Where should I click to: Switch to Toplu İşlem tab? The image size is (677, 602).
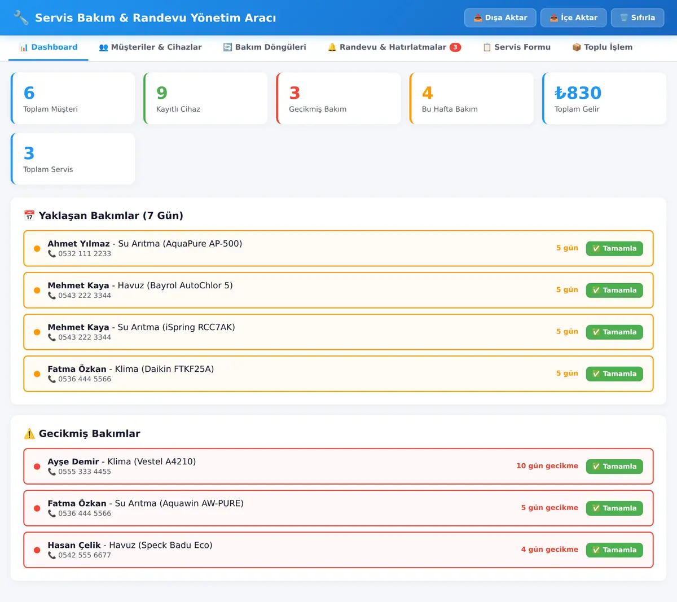click(x=603, y=47)
